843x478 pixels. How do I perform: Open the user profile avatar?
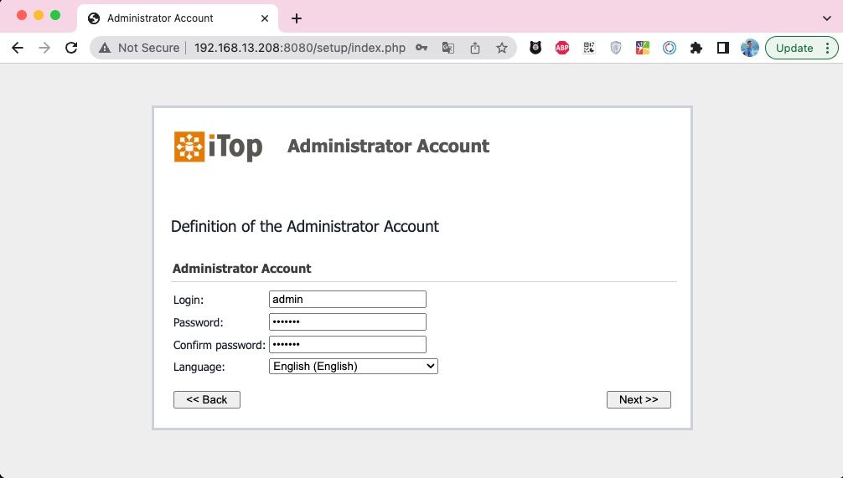[x=749, y=48]
